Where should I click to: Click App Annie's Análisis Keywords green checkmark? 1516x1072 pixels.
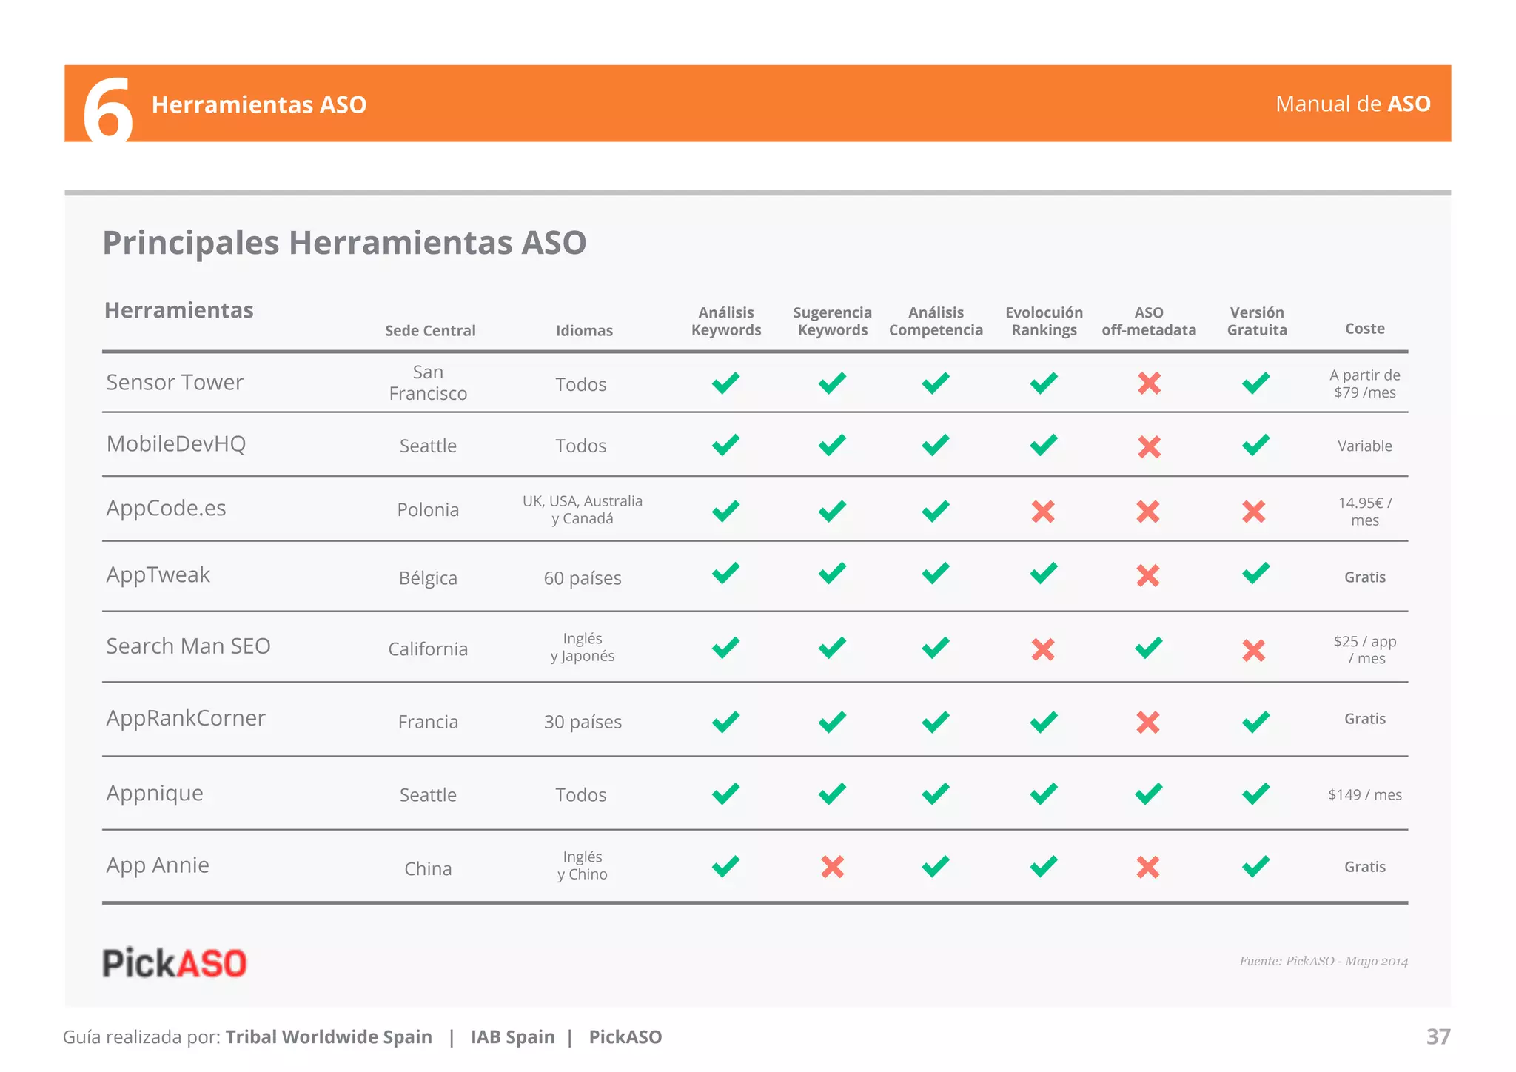tap(725, 866)
